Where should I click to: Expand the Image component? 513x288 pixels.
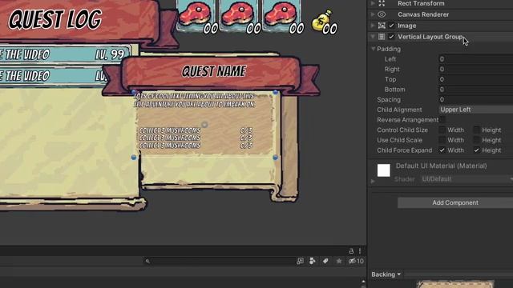(x=373, y=26)
